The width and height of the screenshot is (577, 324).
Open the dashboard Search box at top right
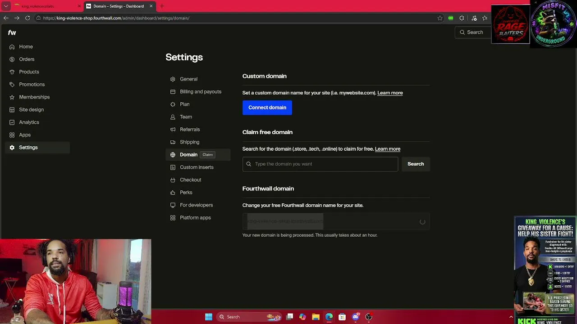[x=473, y=32]
